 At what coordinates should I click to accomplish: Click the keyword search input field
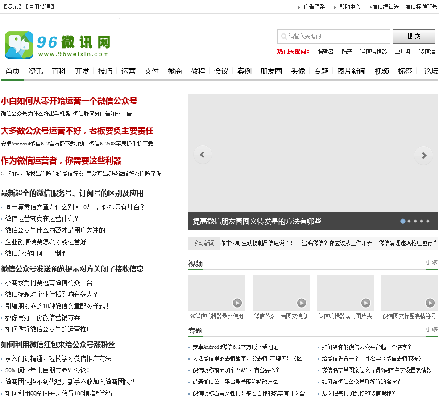pyautogui.click(x=334, y=37)
